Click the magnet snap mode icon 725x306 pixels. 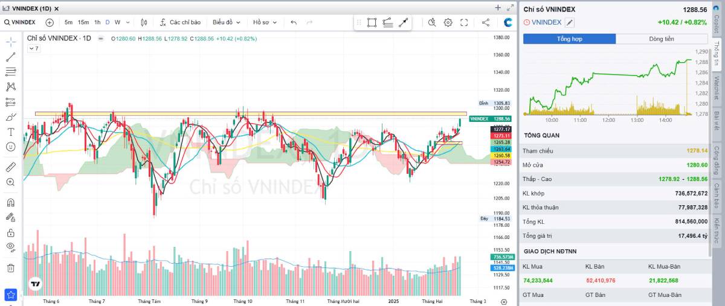click(10, 203)
